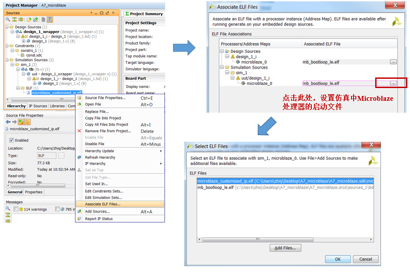
Task: Collapse uut/design_1_i in Associate ELF dialog
Action: pos(233,78)
